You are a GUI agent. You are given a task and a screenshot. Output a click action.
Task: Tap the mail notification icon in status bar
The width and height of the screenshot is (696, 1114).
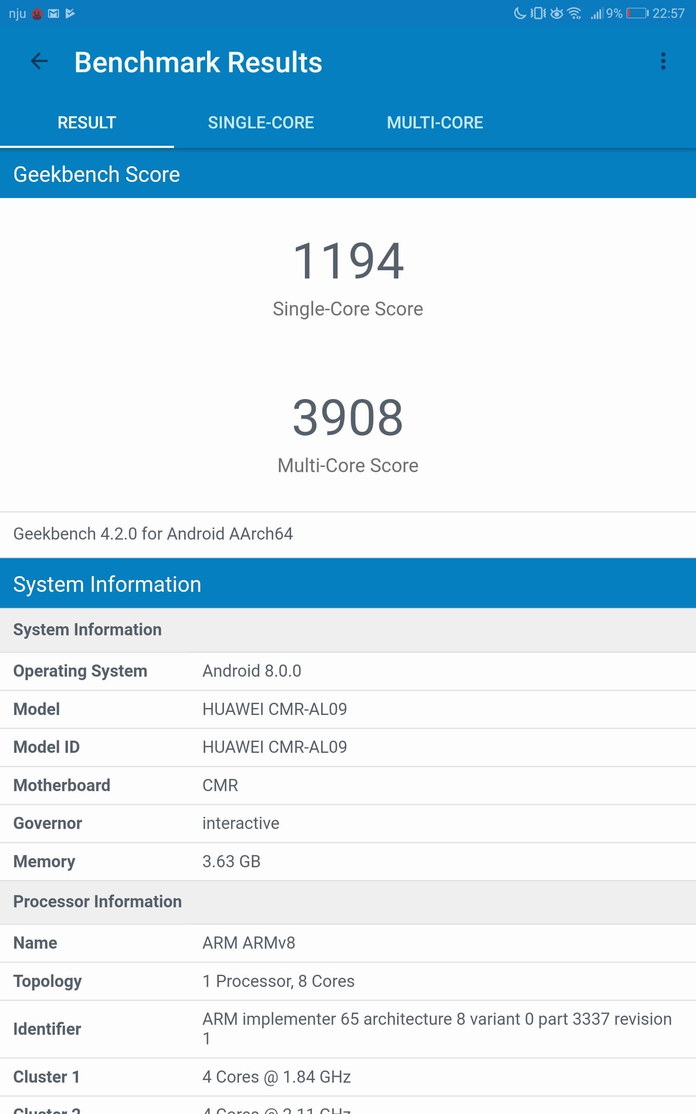click(54, 14)
